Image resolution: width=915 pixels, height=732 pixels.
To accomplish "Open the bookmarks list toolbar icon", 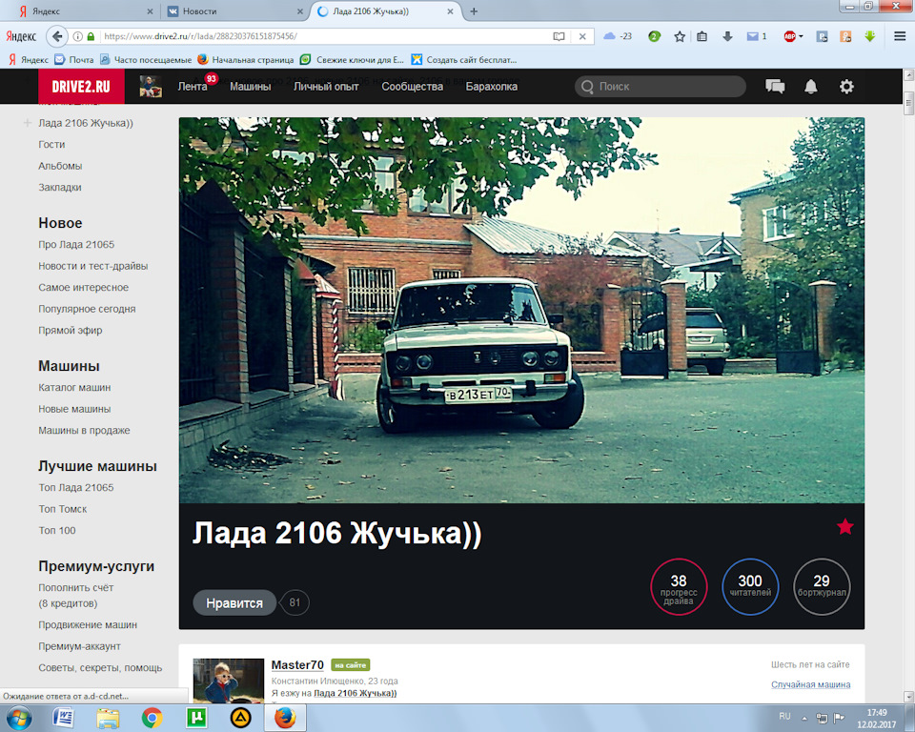I will click(702, 36).
